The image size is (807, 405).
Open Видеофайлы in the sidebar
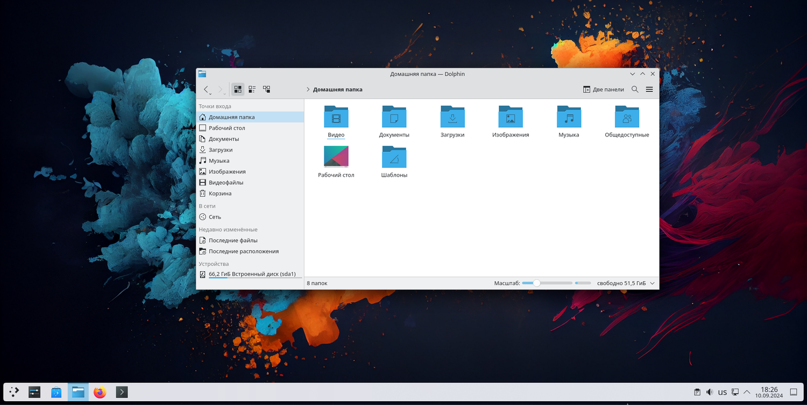[250, 183]
